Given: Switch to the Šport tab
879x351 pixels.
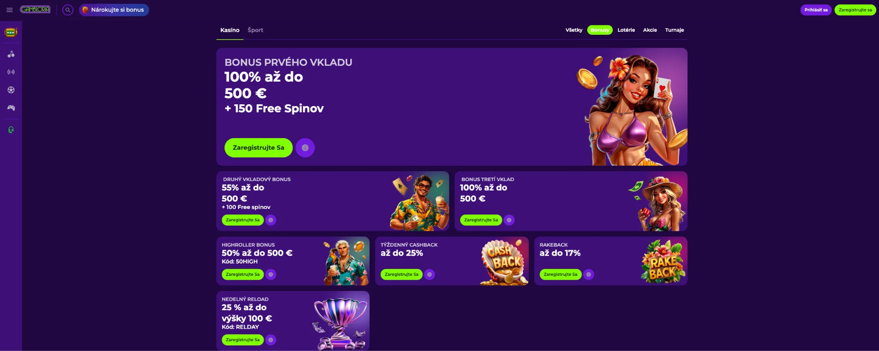Looking at the screenshot, I should 255,30.
